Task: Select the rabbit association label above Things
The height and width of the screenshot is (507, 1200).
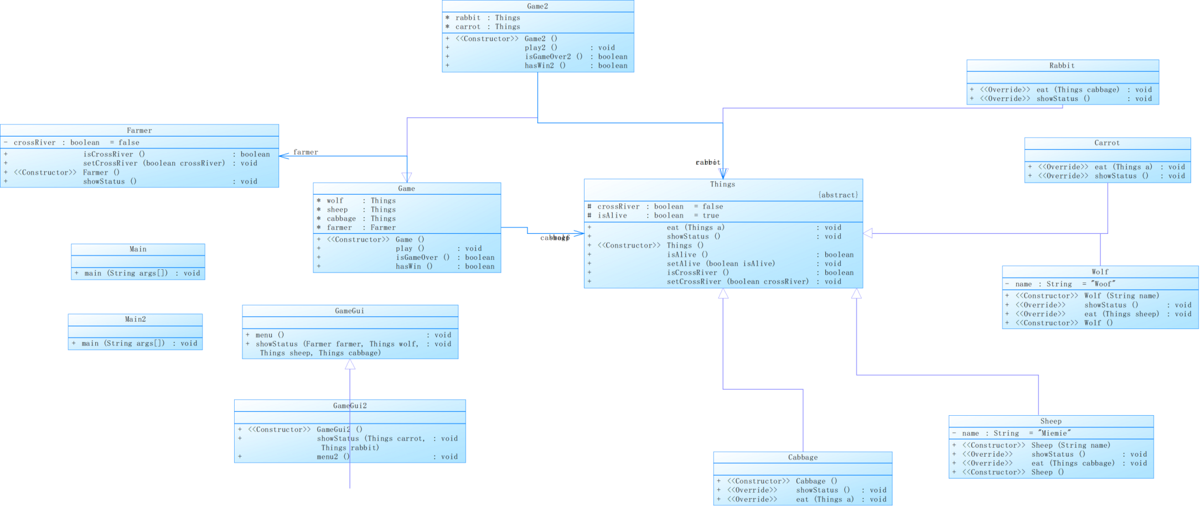Action: [x=708, y=163]
